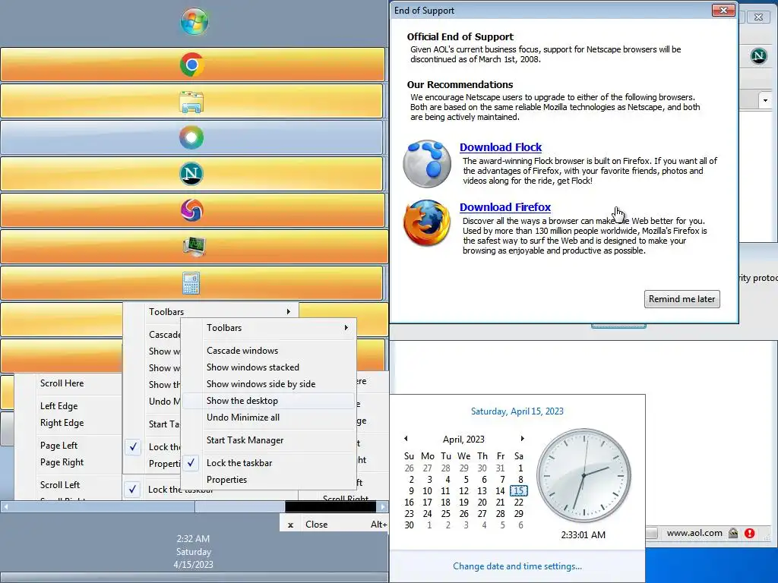Click the horizontal scrollbar thumb
The height and width of the screenshot is (583, 778).
pos(239,506)
